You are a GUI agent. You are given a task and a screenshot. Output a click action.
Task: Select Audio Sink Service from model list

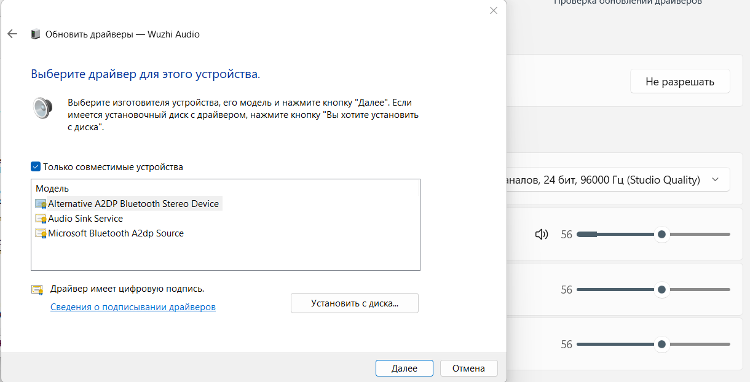pos(85,219)
